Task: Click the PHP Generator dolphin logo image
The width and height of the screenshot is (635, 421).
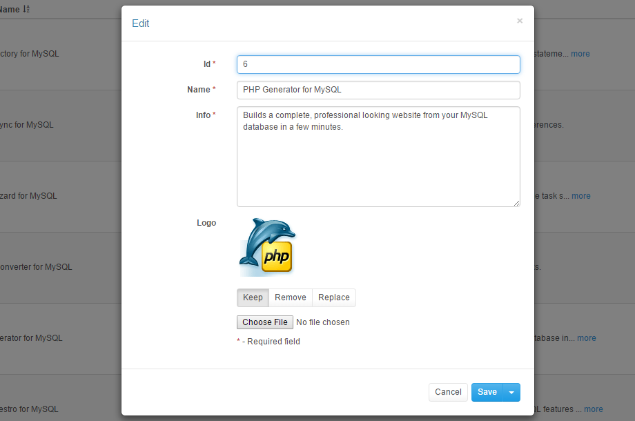Action: point(267,247)
